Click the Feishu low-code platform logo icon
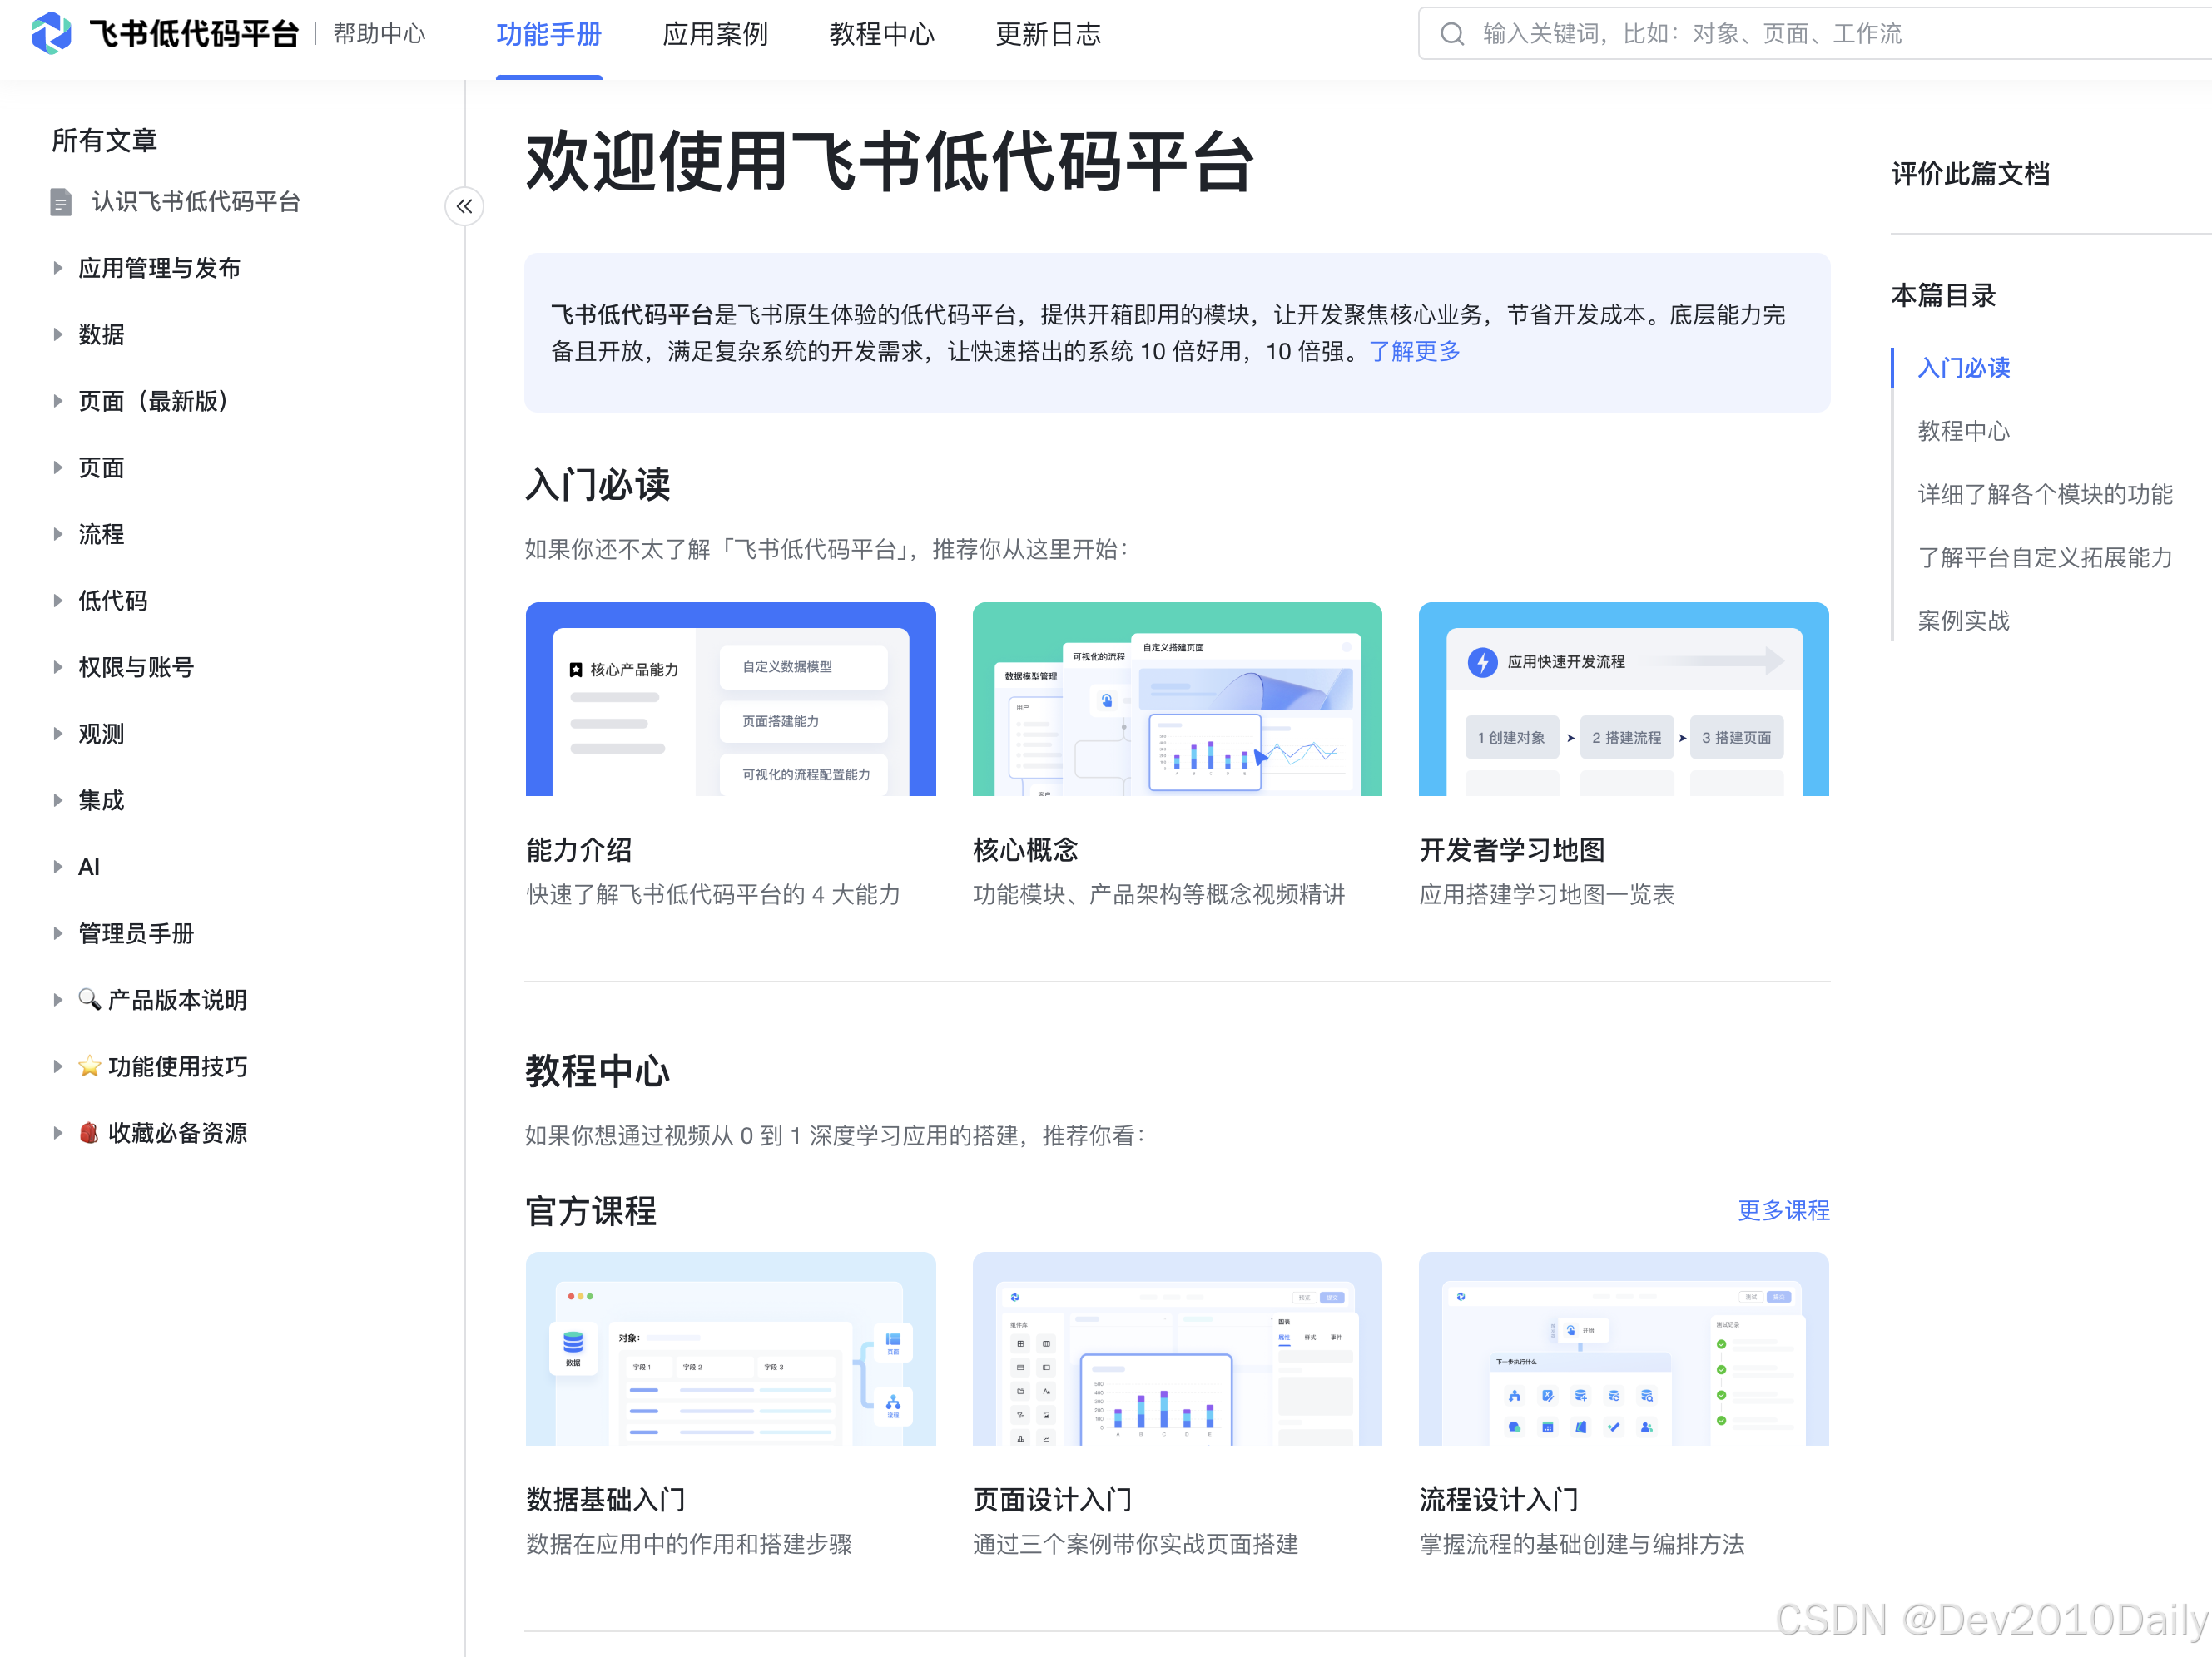Screen dimensions: 2212x1657 click(x=51, y=33)
